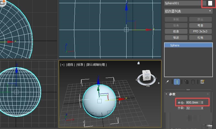Click the [+] viewport menu label
Viewport: 216px width, 129px height.
[x=62, y=64]
